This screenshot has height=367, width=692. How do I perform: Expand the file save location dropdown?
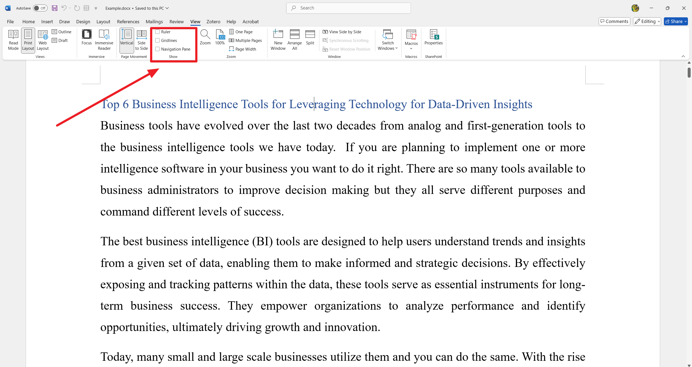(x=167, y=8)
